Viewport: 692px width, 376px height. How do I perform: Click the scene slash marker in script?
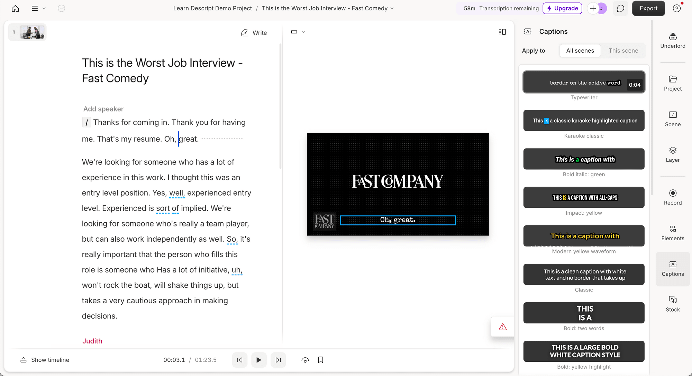pyautogui.click(x=86, y=123)
